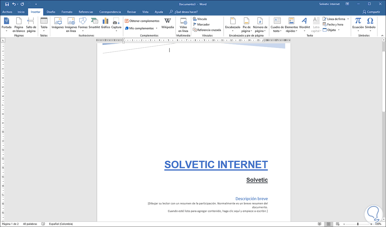Viewport: 386px width, 227px height.
Task: Open the Revisar tab
Action: 132,12
